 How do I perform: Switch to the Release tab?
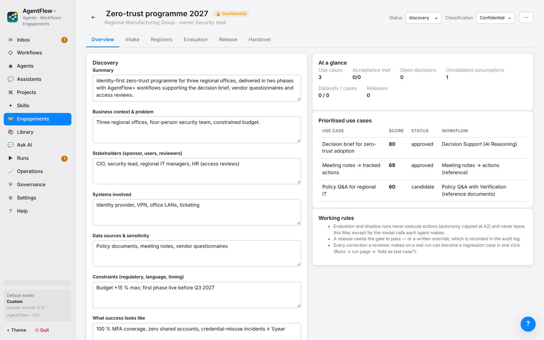click(228, 39)
